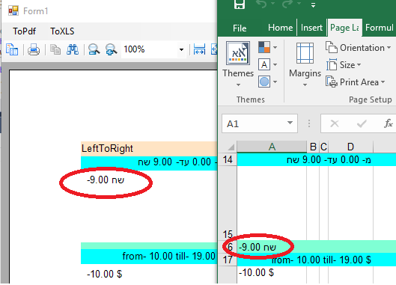Click the copy pages icon
The image size is (396, 285).
(55, 49)
